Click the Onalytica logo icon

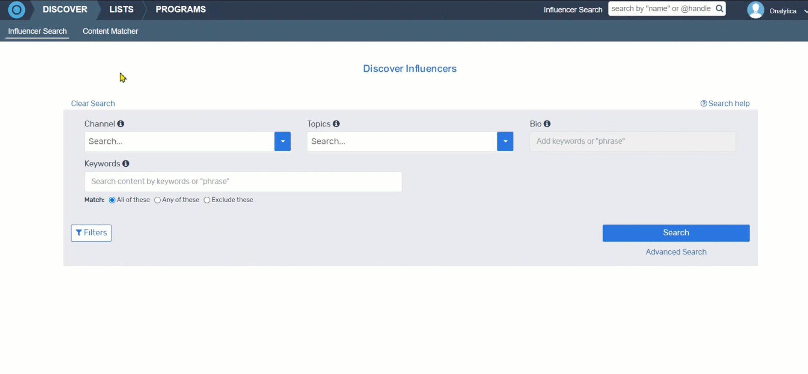(x=16, y=10)
